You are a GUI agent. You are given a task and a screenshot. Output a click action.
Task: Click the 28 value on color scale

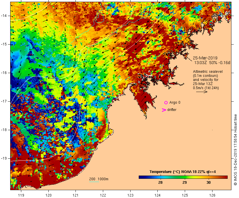160,183
